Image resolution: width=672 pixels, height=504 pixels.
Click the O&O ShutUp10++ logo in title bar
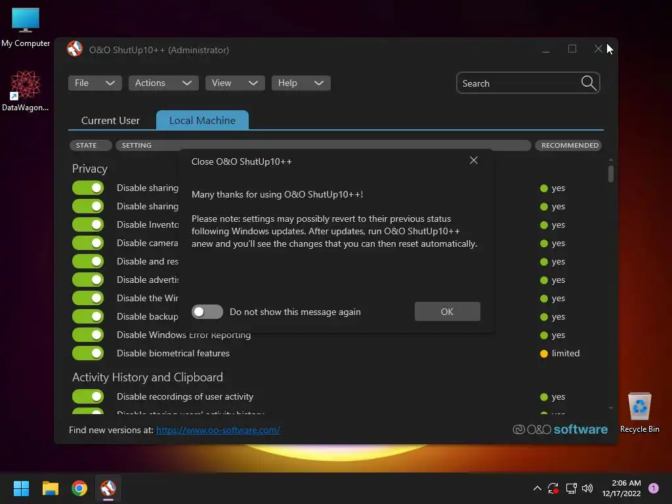click(x=75, y=49)
